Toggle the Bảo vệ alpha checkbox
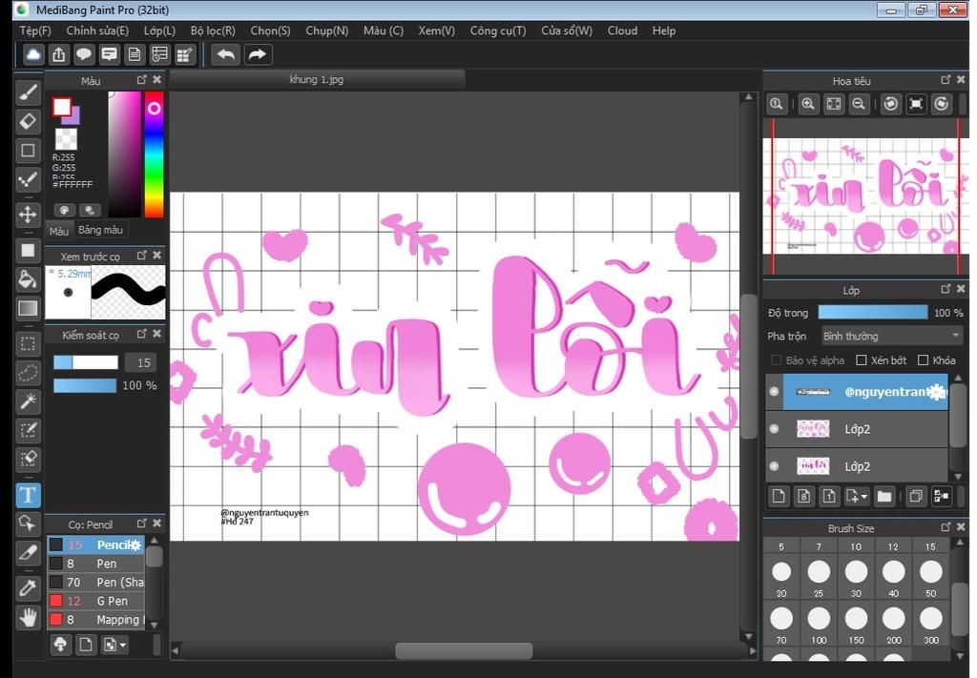The image size is (977, 678). coord(776,360)
